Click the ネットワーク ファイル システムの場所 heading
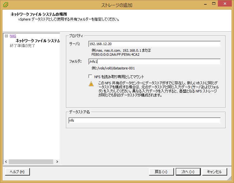 [39, 14]
